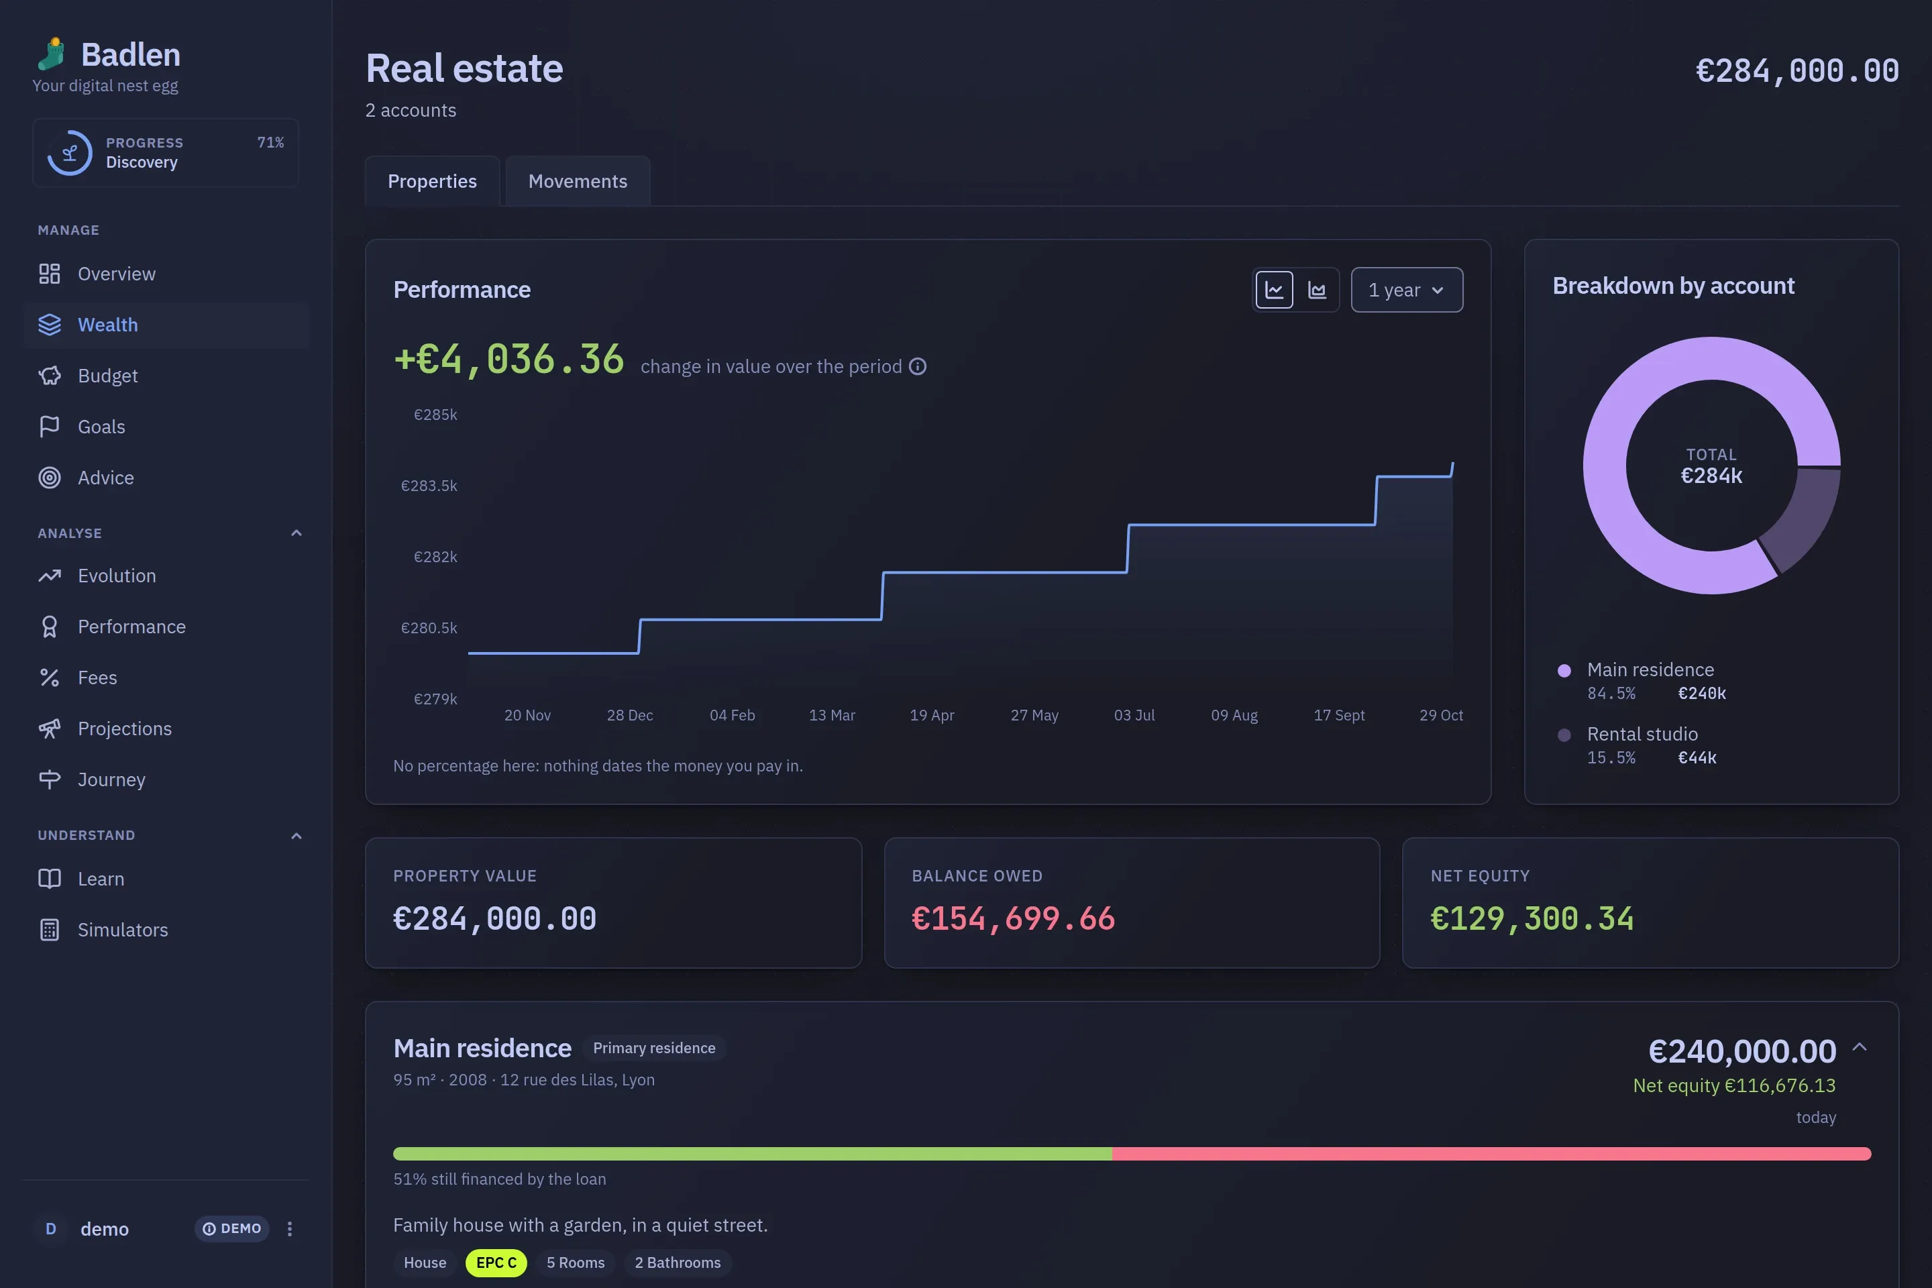Click the Progress Discovery ring icon

click(70, 153)
